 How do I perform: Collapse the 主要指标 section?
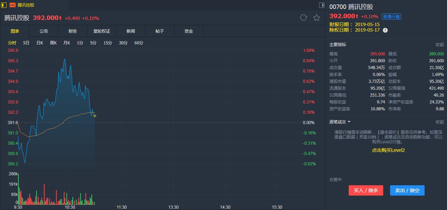[439, 45]
